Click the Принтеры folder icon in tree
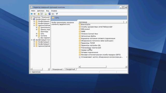This screenshot has height=93, width=166. coord(39,32)
